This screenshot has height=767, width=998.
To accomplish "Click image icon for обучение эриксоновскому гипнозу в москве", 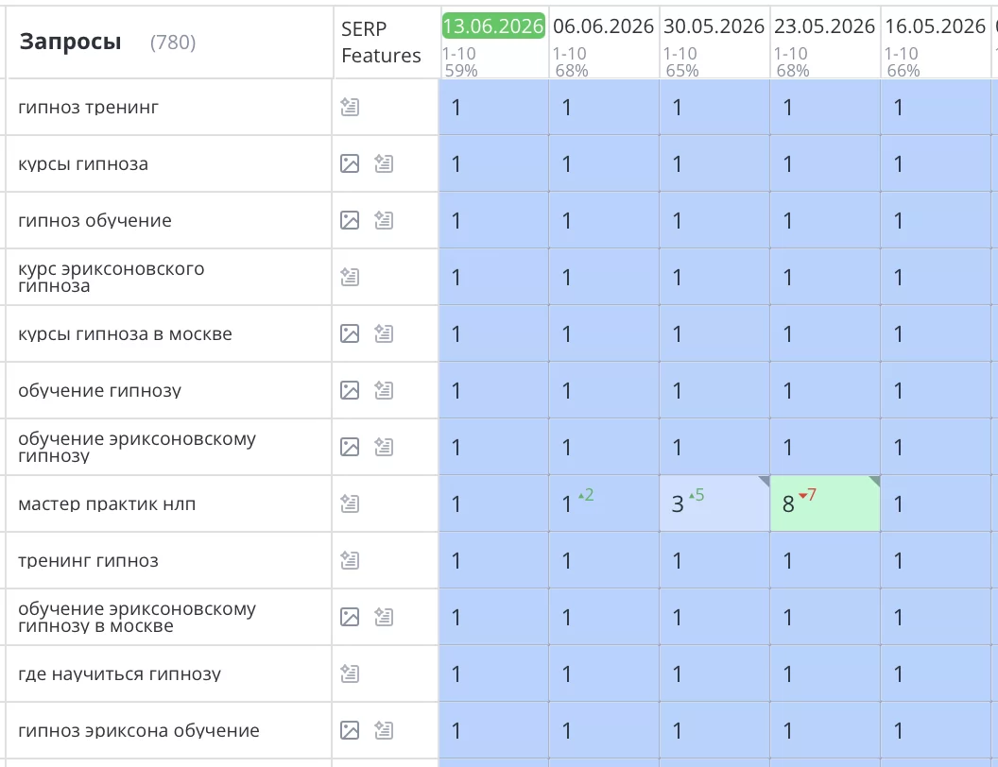I will pos(350,617).
